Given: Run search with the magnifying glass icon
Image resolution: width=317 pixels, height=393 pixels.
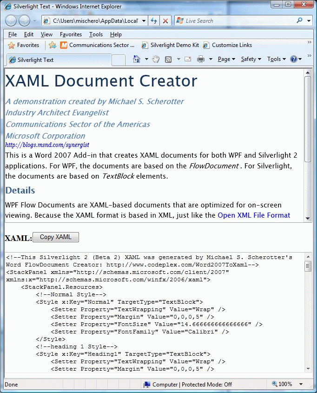Looking at the screenshot, I should pos(299,20).
